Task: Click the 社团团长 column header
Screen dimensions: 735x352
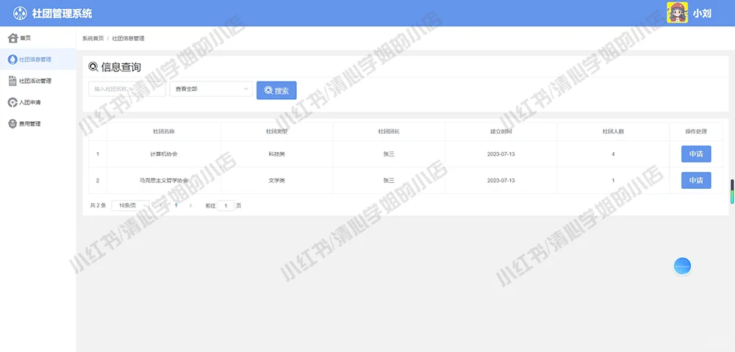Action: pos(389,132)
